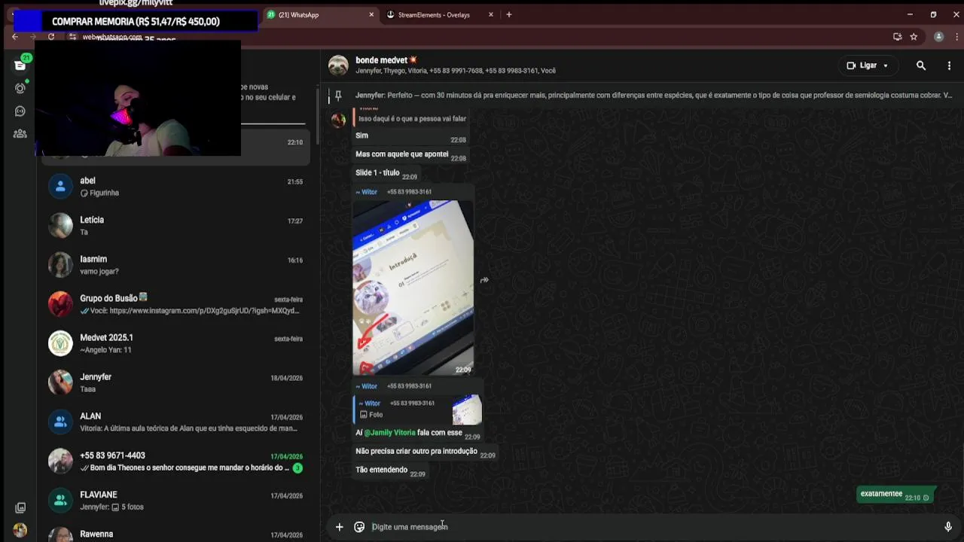Start voice recording with microphone icon

point(948,527)
